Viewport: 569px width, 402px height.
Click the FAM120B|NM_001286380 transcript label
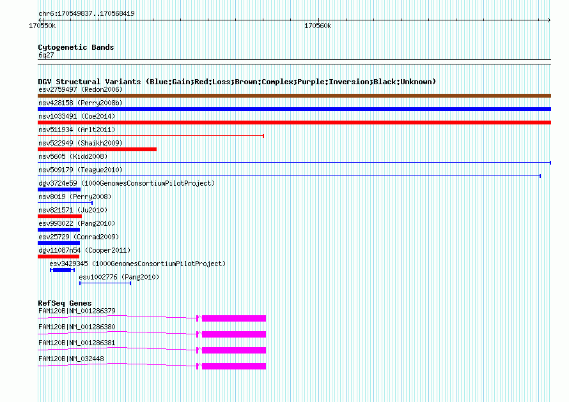click(x=77, y=327)
